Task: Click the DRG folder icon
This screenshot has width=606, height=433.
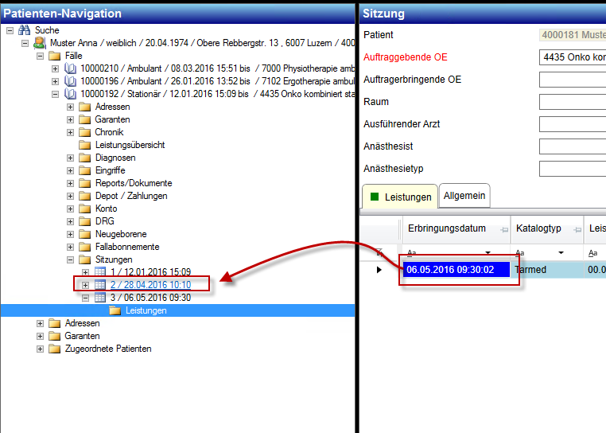Action: click(x=84, y=222)
